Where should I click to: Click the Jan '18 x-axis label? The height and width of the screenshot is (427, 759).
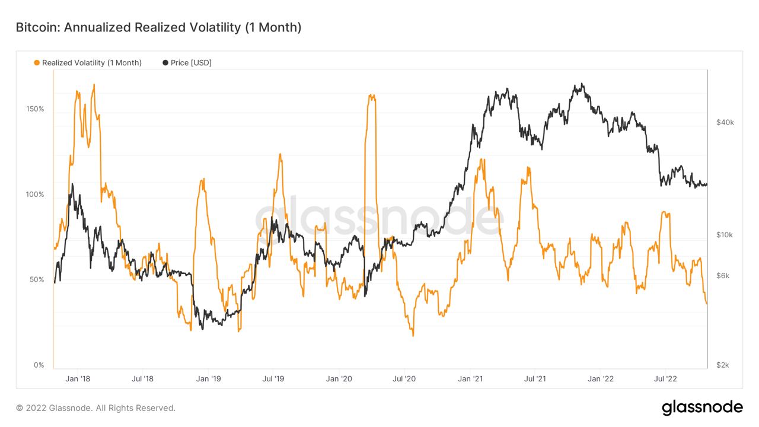[x=78, y=378]
